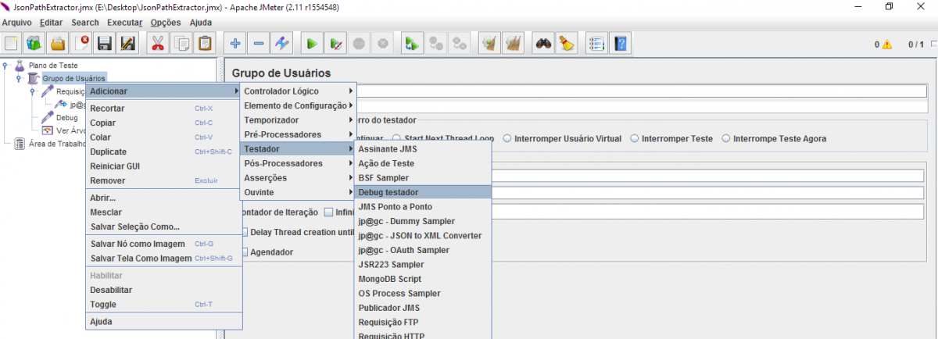This screenshot has width=938, height=339.
Task: Click the Reset Search broom icon
Action: click(567, 44)
